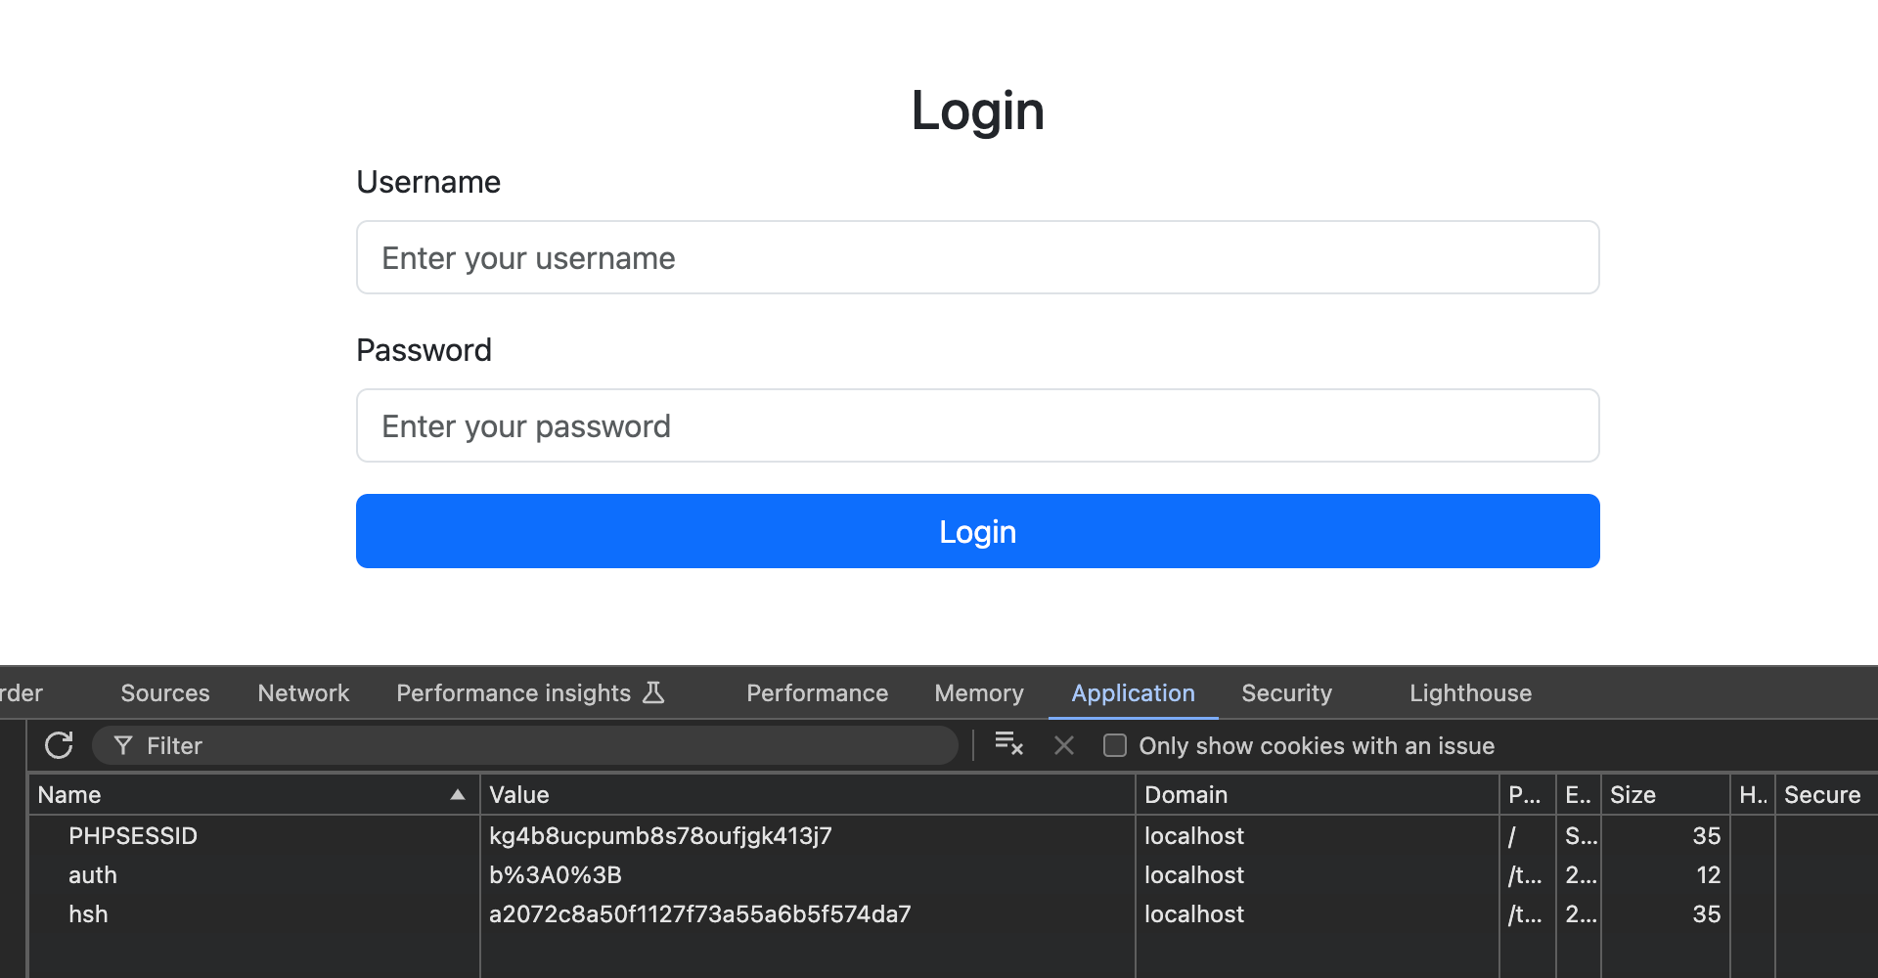Enable Only show cookies with an issue
The image size is (1878, 978).
coord(1115,746)
